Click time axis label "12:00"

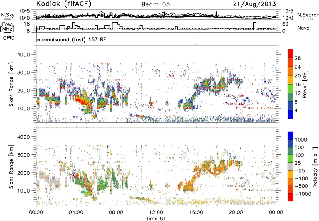pos(156,213)
